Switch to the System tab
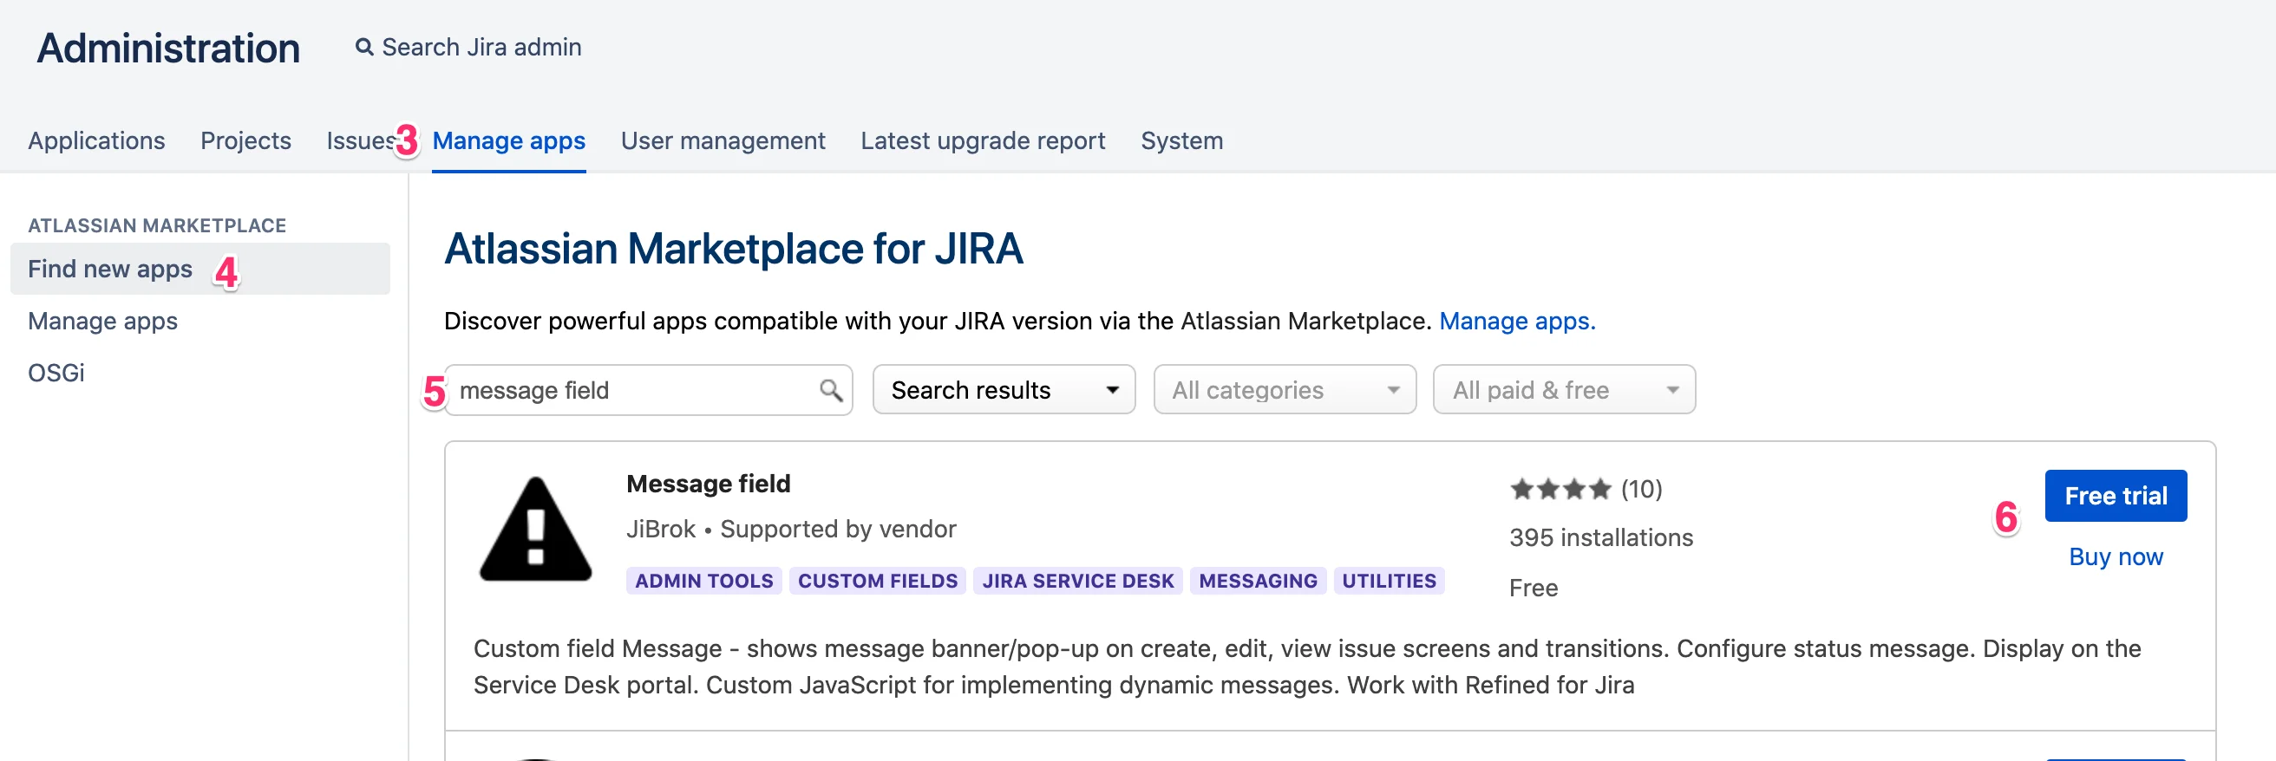Image resolution: width=2276 pixels, height=761 pixels. pyautogui.click(x=1181, y=140)
